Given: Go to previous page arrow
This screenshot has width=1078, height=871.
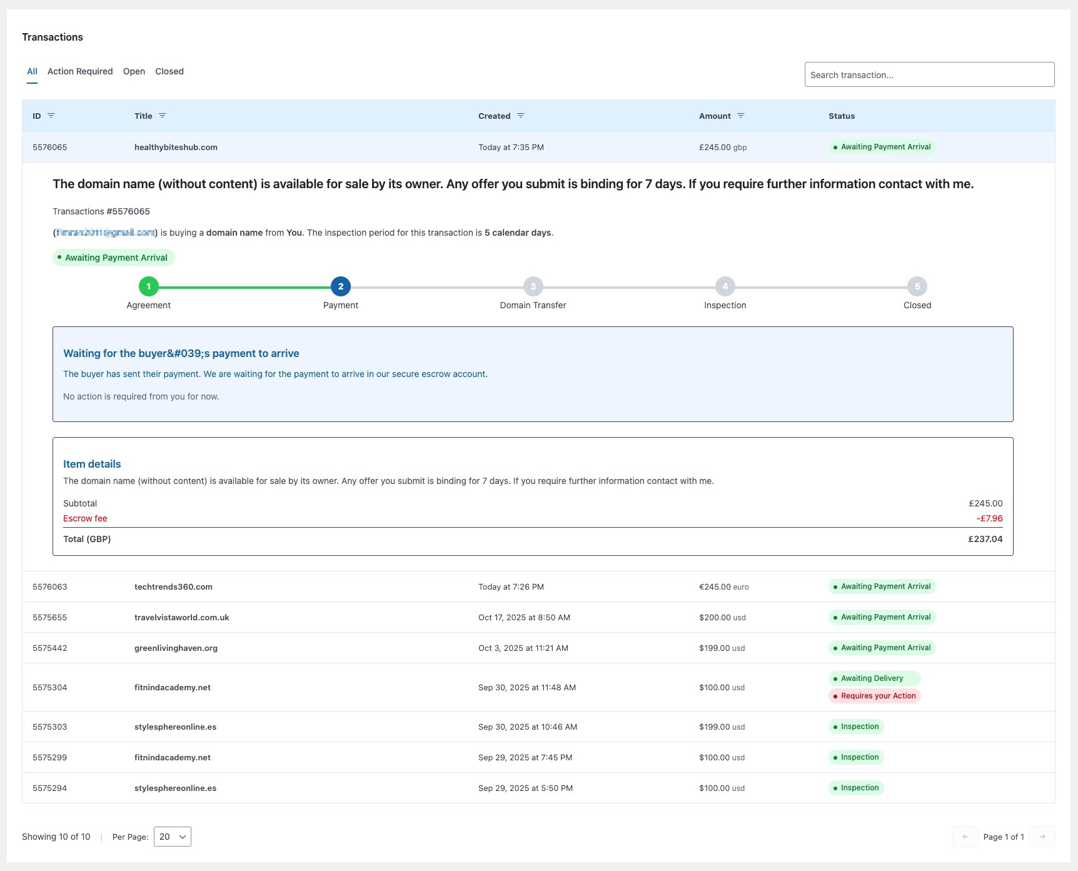Looking at the screenshot, I should (x=965, y=837).
